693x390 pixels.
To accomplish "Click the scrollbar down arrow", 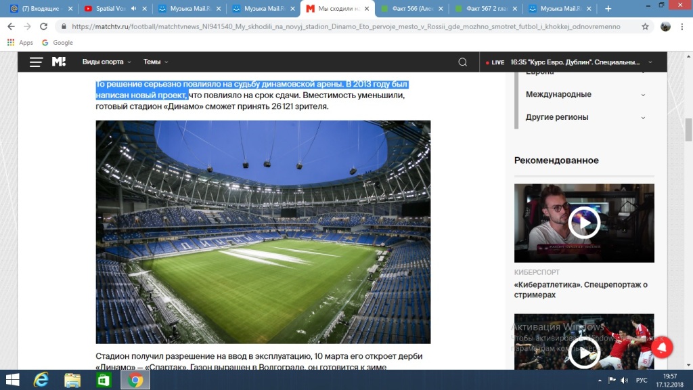I will click(688, 365).
